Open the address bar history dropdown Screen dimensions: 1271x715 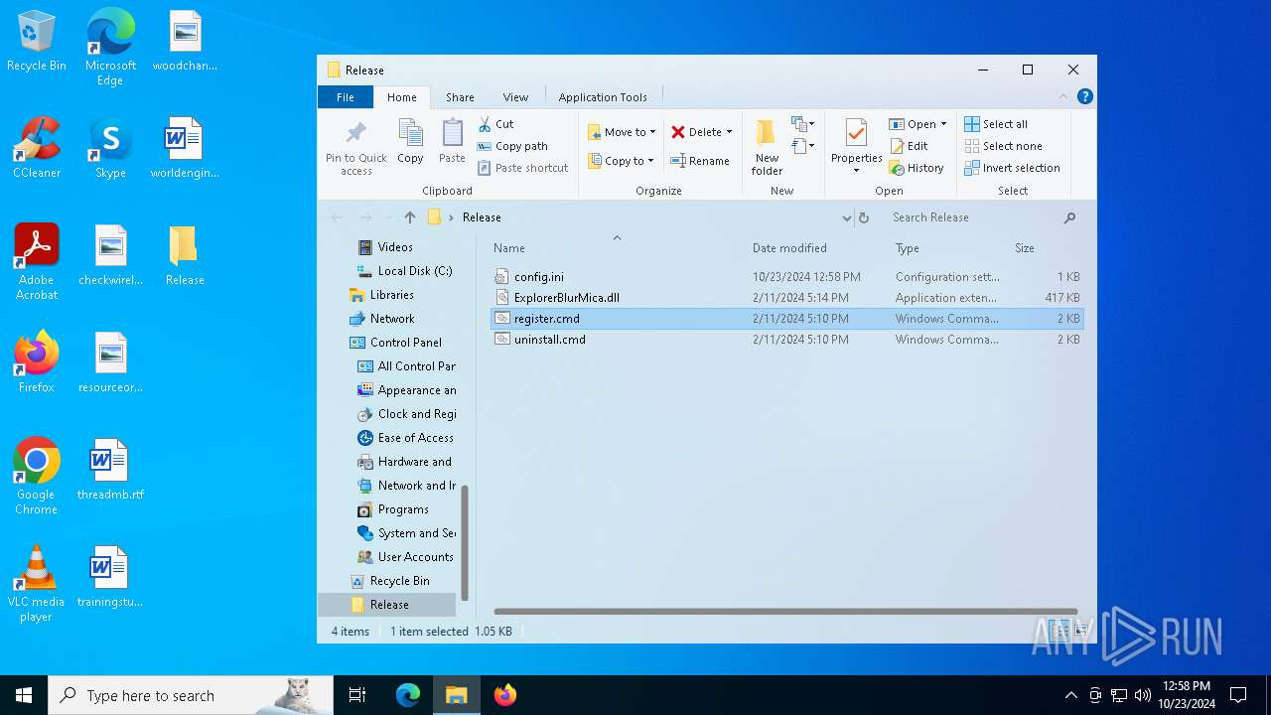(846, 217)
